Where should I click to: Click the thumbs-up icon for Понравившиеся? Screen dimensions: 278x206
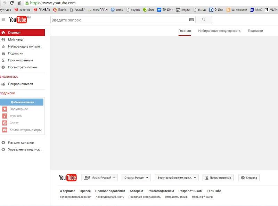tap(3, 84)
